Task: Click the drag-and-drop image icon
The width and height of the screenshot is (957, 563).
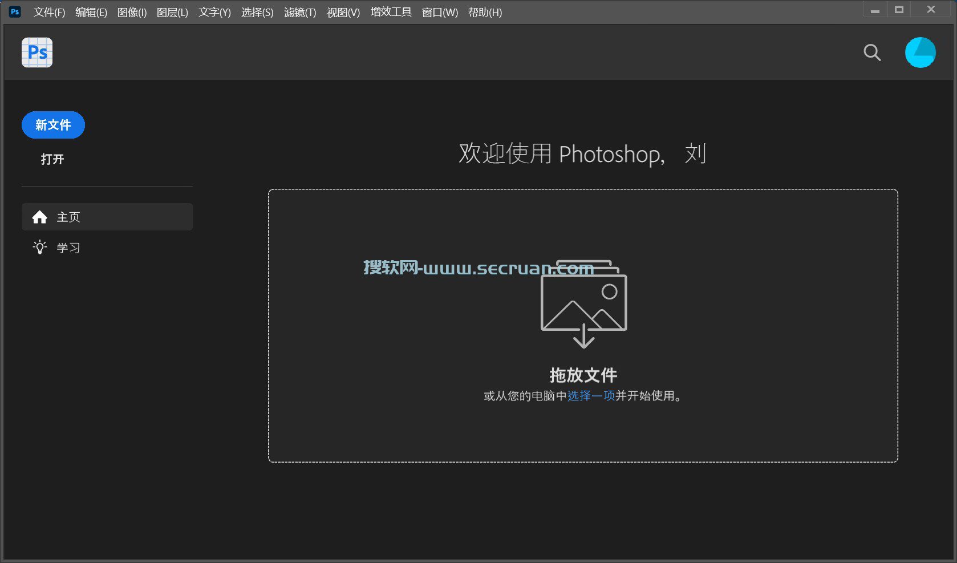Action: [x=583, y=304]
